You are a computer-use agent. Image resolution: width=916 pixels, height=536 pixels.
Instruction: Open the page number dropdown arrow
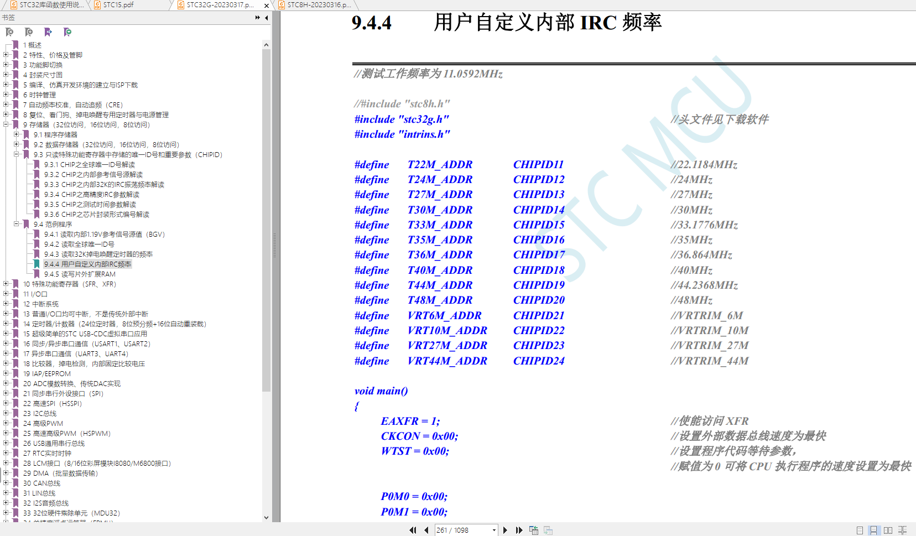click(x=494, y=530)
